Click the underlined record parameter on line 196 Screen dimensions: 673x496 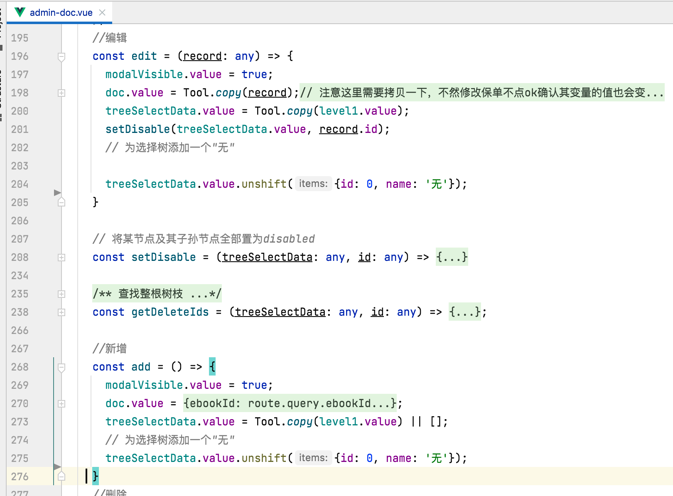202,56
